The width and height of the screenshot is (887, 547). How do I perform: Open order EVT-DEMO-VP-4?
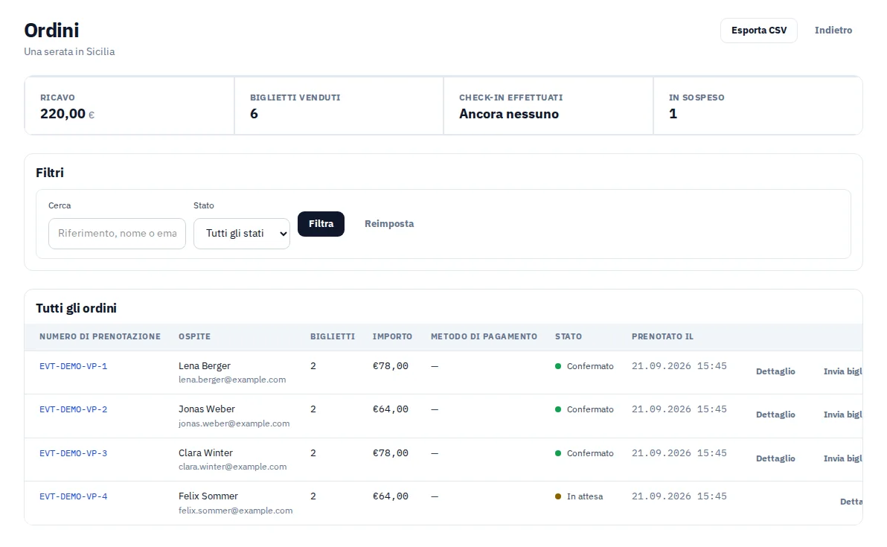[x=74, y=496]
